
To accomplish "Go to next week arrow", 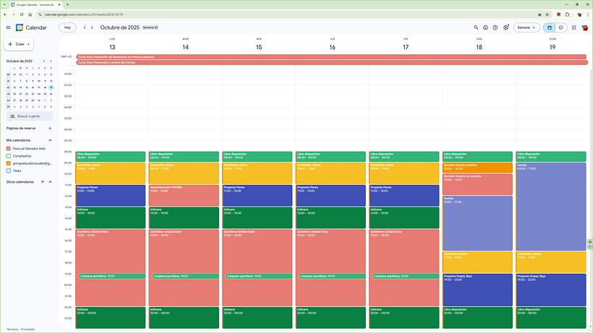I will pyautogui.click(x=92, y=27).
